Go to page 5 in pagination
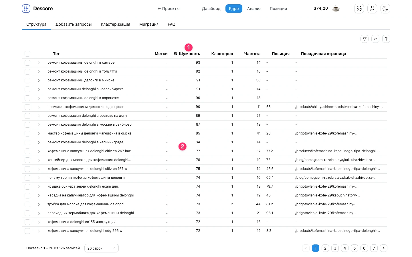The image size is (412, 257). pyautogui.click(x=354, y=248)
